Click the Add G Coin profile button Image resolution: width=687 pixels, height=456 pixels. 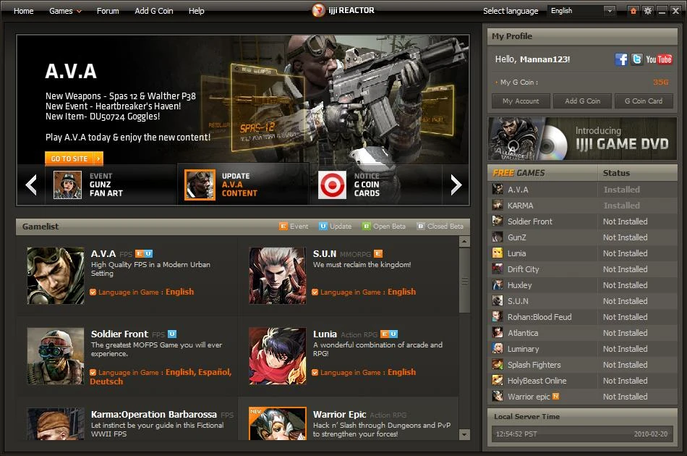click(582, 101)
